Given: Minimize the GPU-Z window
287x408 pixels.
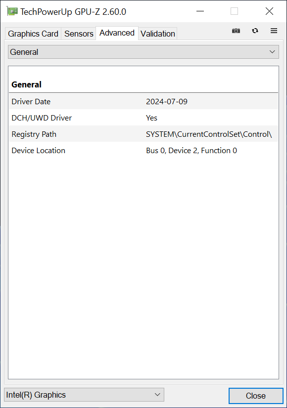Looking at the screenshot, I should (x=200, y=11).
